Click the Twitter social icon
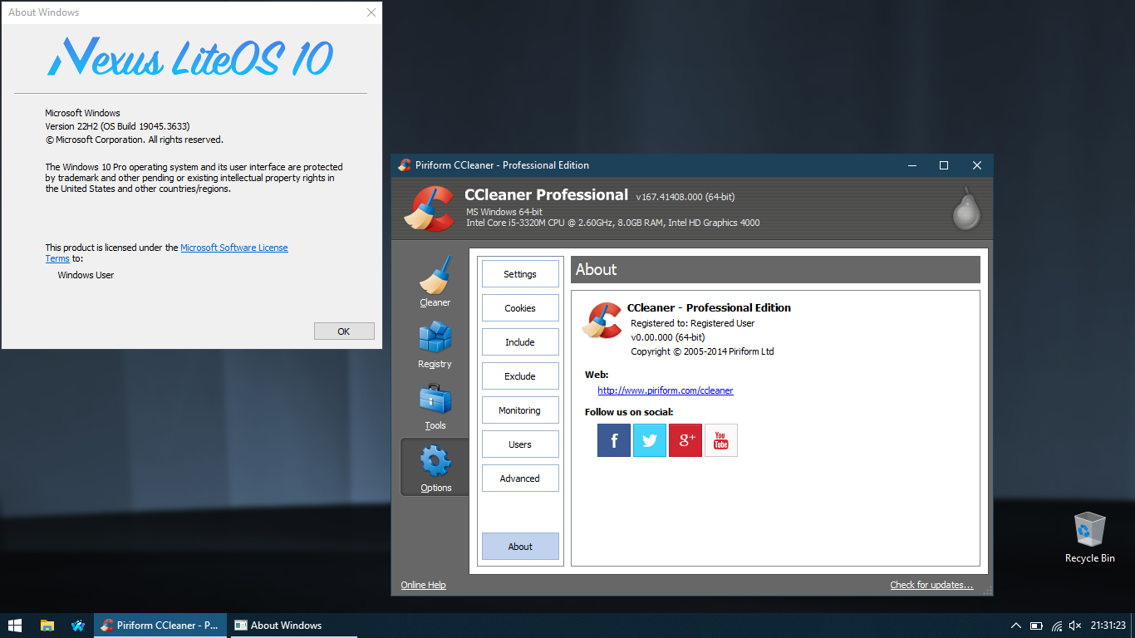The height and width of the screenshot is (638, 1135). click(x=649, y=440)
